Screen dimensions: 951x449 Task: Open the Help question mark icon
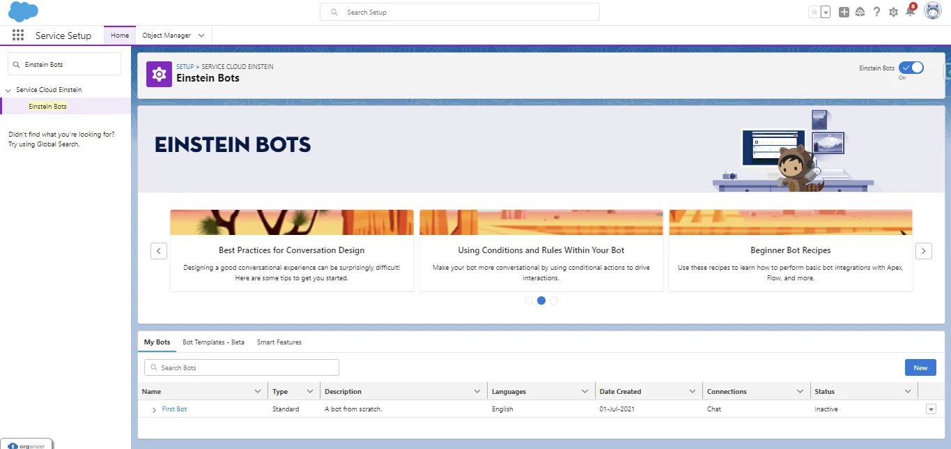click(876, 12)
